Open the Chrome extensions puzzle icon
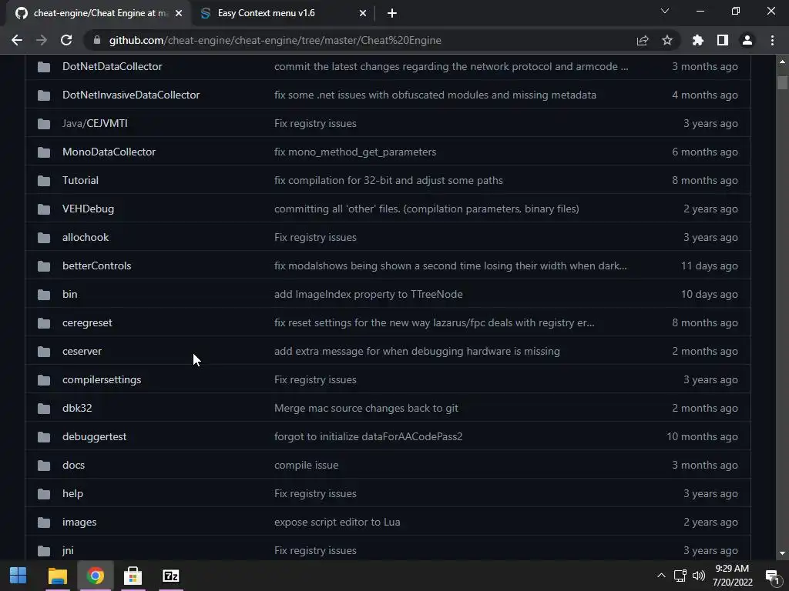The image size is (789, 591). 698,40
